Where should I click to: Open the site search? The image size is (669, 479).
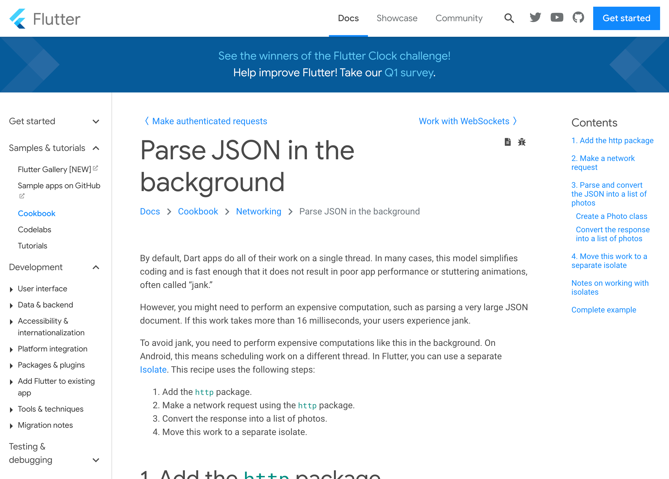pos(509,18)
